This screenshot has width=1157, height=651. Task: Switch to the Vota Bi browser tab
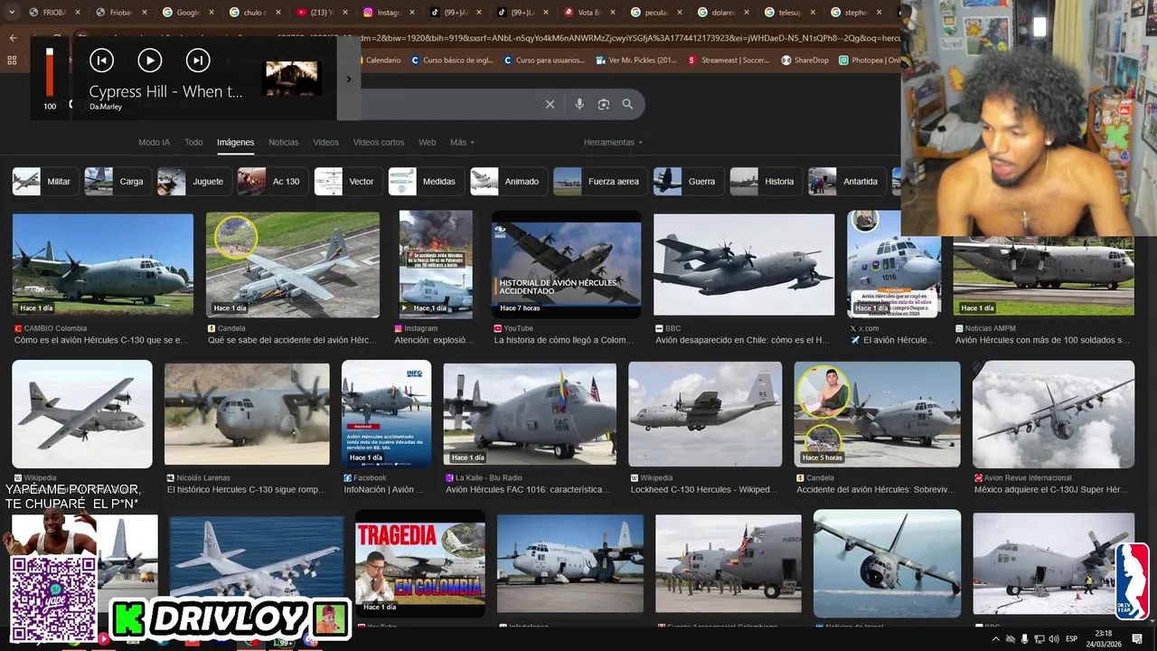tap(588, 13)
